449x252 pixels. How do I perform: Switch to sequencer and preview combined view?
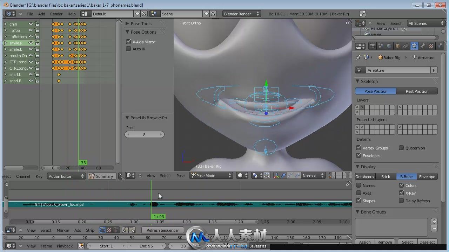pyautogui.click(x=116, y=230)
